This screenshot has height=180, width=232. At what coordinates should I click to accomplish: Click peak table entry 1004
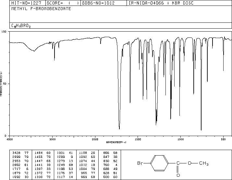tap(83, 169)
